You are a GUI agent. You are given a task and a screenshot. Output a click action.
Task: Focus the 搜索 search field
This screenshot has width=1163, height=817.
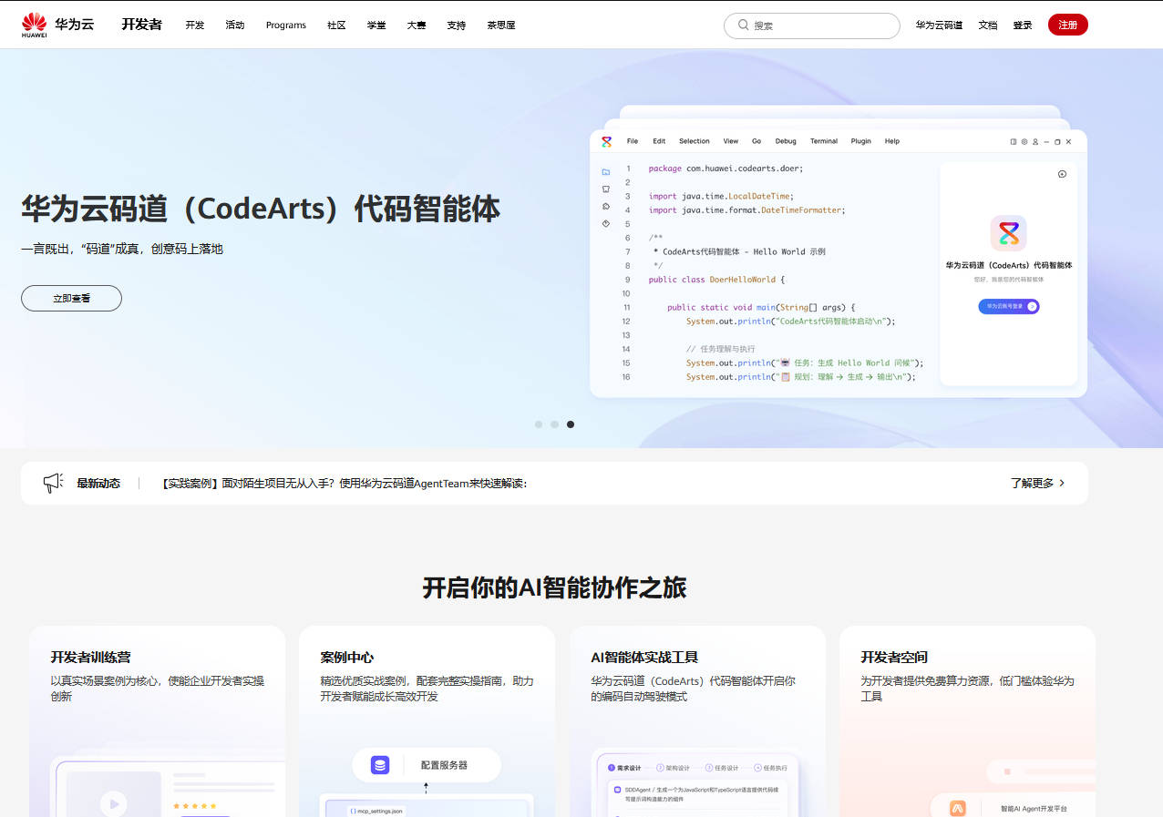tap(812, 26)
